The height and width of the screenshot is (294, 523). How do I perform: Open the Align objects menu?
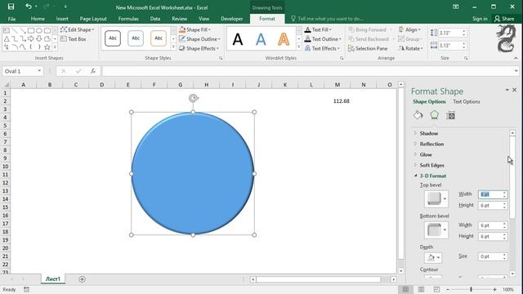(x=409, y=29)
